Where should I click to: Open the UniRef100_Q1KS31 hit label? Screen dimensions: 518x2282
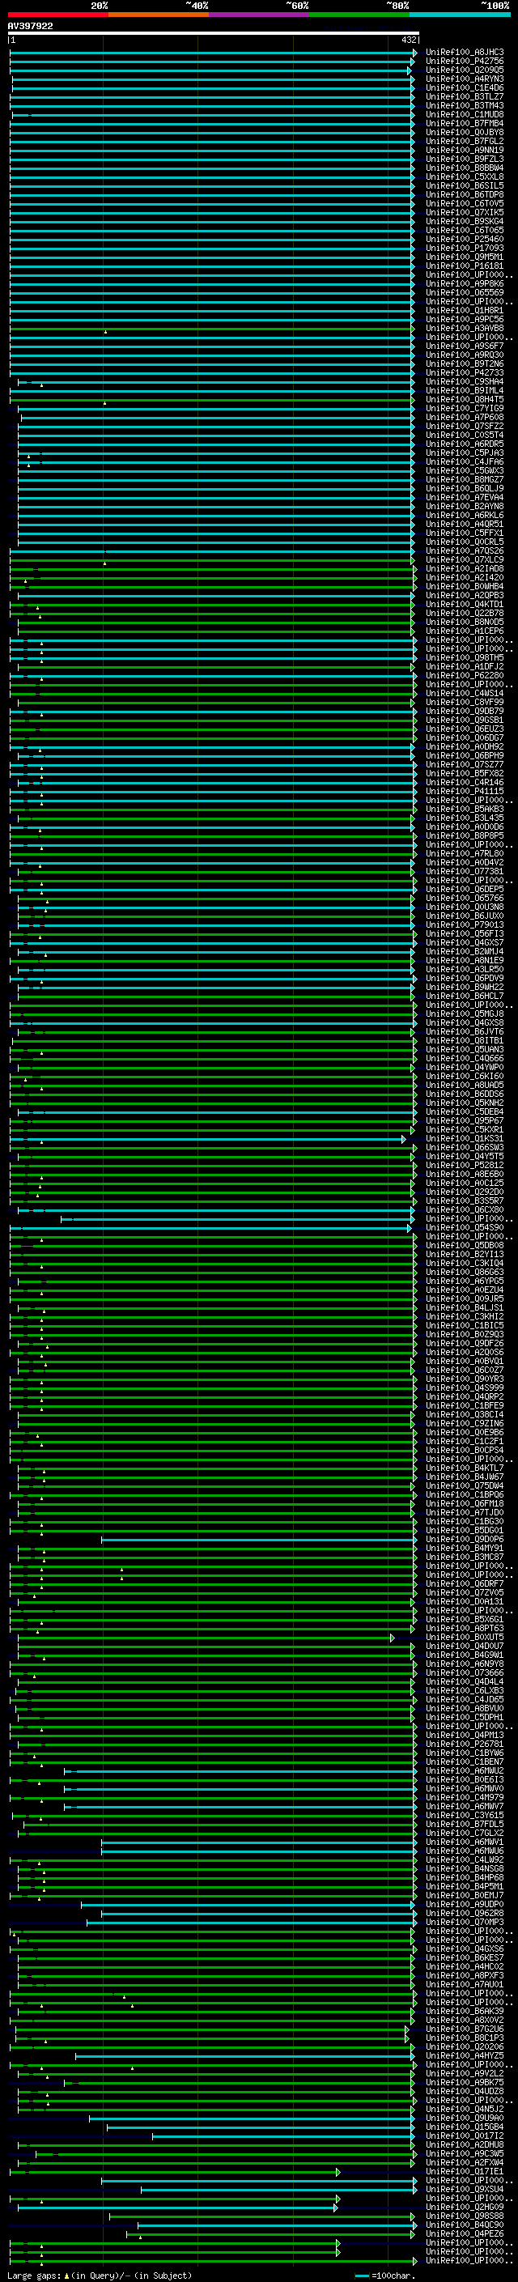[x=464, y=1138]
